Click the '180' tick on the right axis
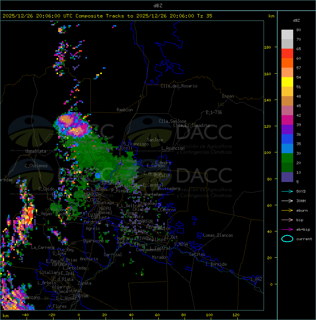The height and width of the screenshot is (320, 316). (267, 48)
